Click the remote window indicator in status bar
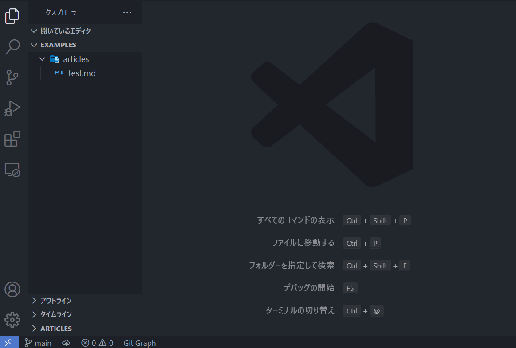516x348 pixels. [x=9, y=342]
